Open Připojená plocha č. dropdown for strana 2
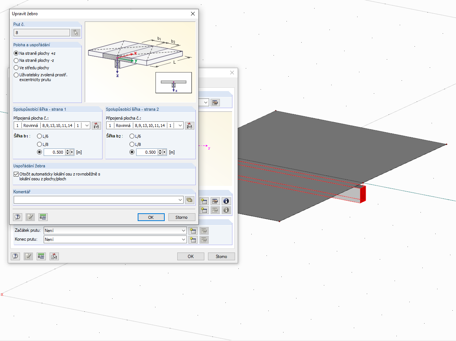This screenshot has width=456, height=341. pos(180,126)
